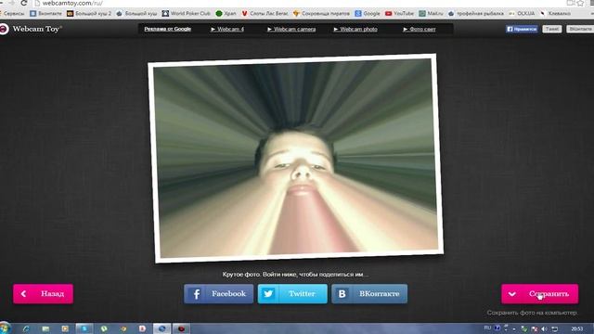
Task: Switch to Chrome window in taskbar
Action: point(161,328)
